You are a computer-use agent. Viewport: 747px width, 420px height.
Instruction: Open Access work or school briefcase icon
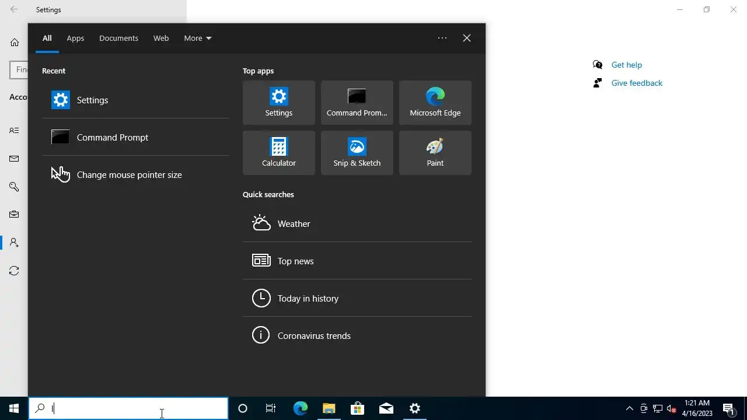point(14,215)
